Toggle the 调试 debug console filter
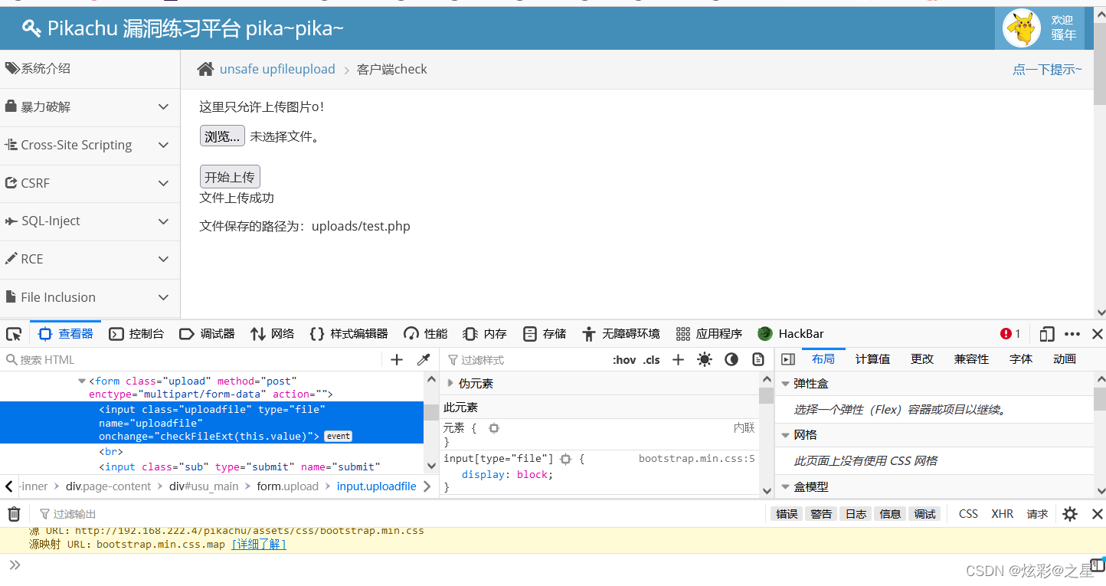 924,514
